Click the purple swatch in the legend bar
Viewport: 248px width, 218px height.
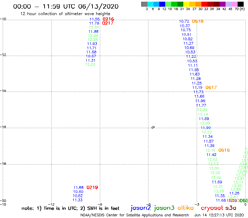[223, 4]
